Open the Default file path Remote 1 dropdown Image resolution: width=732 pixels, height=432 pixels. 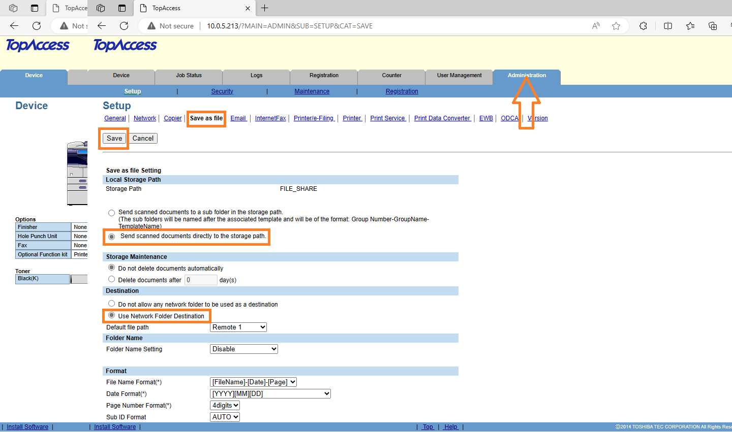(238, 327)
